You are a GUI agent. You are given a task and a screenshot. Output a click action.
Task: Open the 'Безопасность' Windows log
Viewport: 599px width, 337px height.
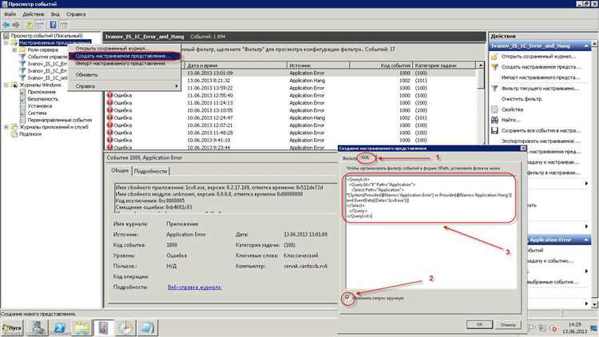pyautogui.click(x=43, y=98)
